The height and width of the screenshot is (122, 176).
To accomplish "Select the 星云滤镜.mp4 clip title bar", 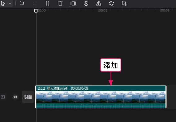I will pyautogui.click(x=101, y=88).
